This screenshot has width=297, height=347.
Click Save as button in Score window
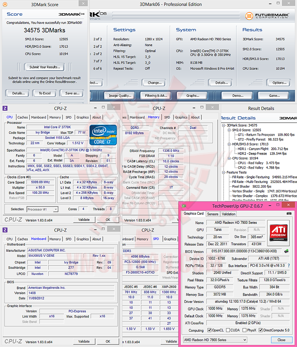point(72,93)
